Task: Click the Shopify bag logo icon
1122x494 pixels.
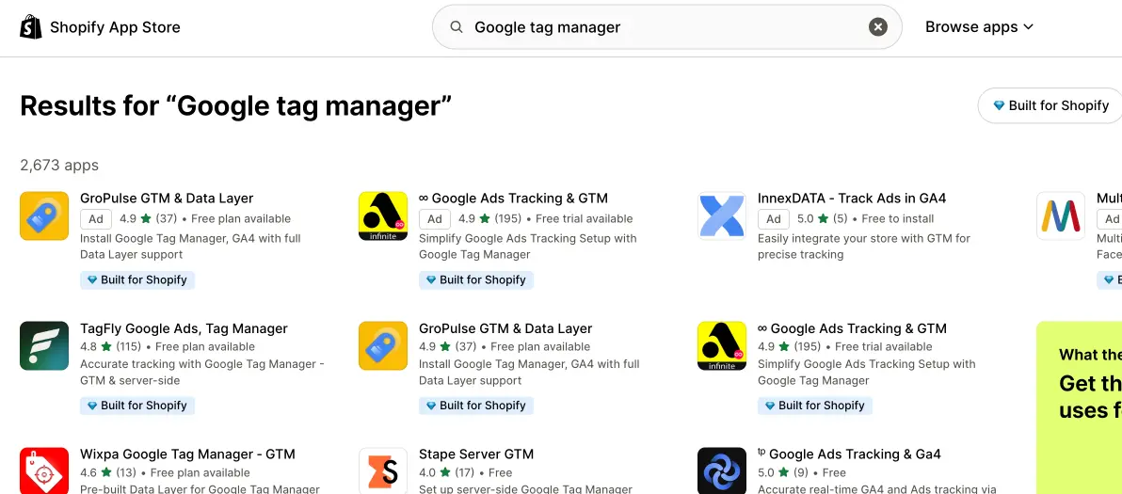Action: click(31, 27)
